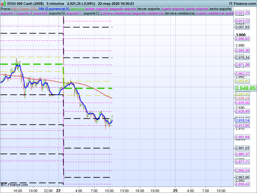The height and width of the screenshot is (193, 257).
Task: Select the soporte10 legend label
Action: coord(58,14)
